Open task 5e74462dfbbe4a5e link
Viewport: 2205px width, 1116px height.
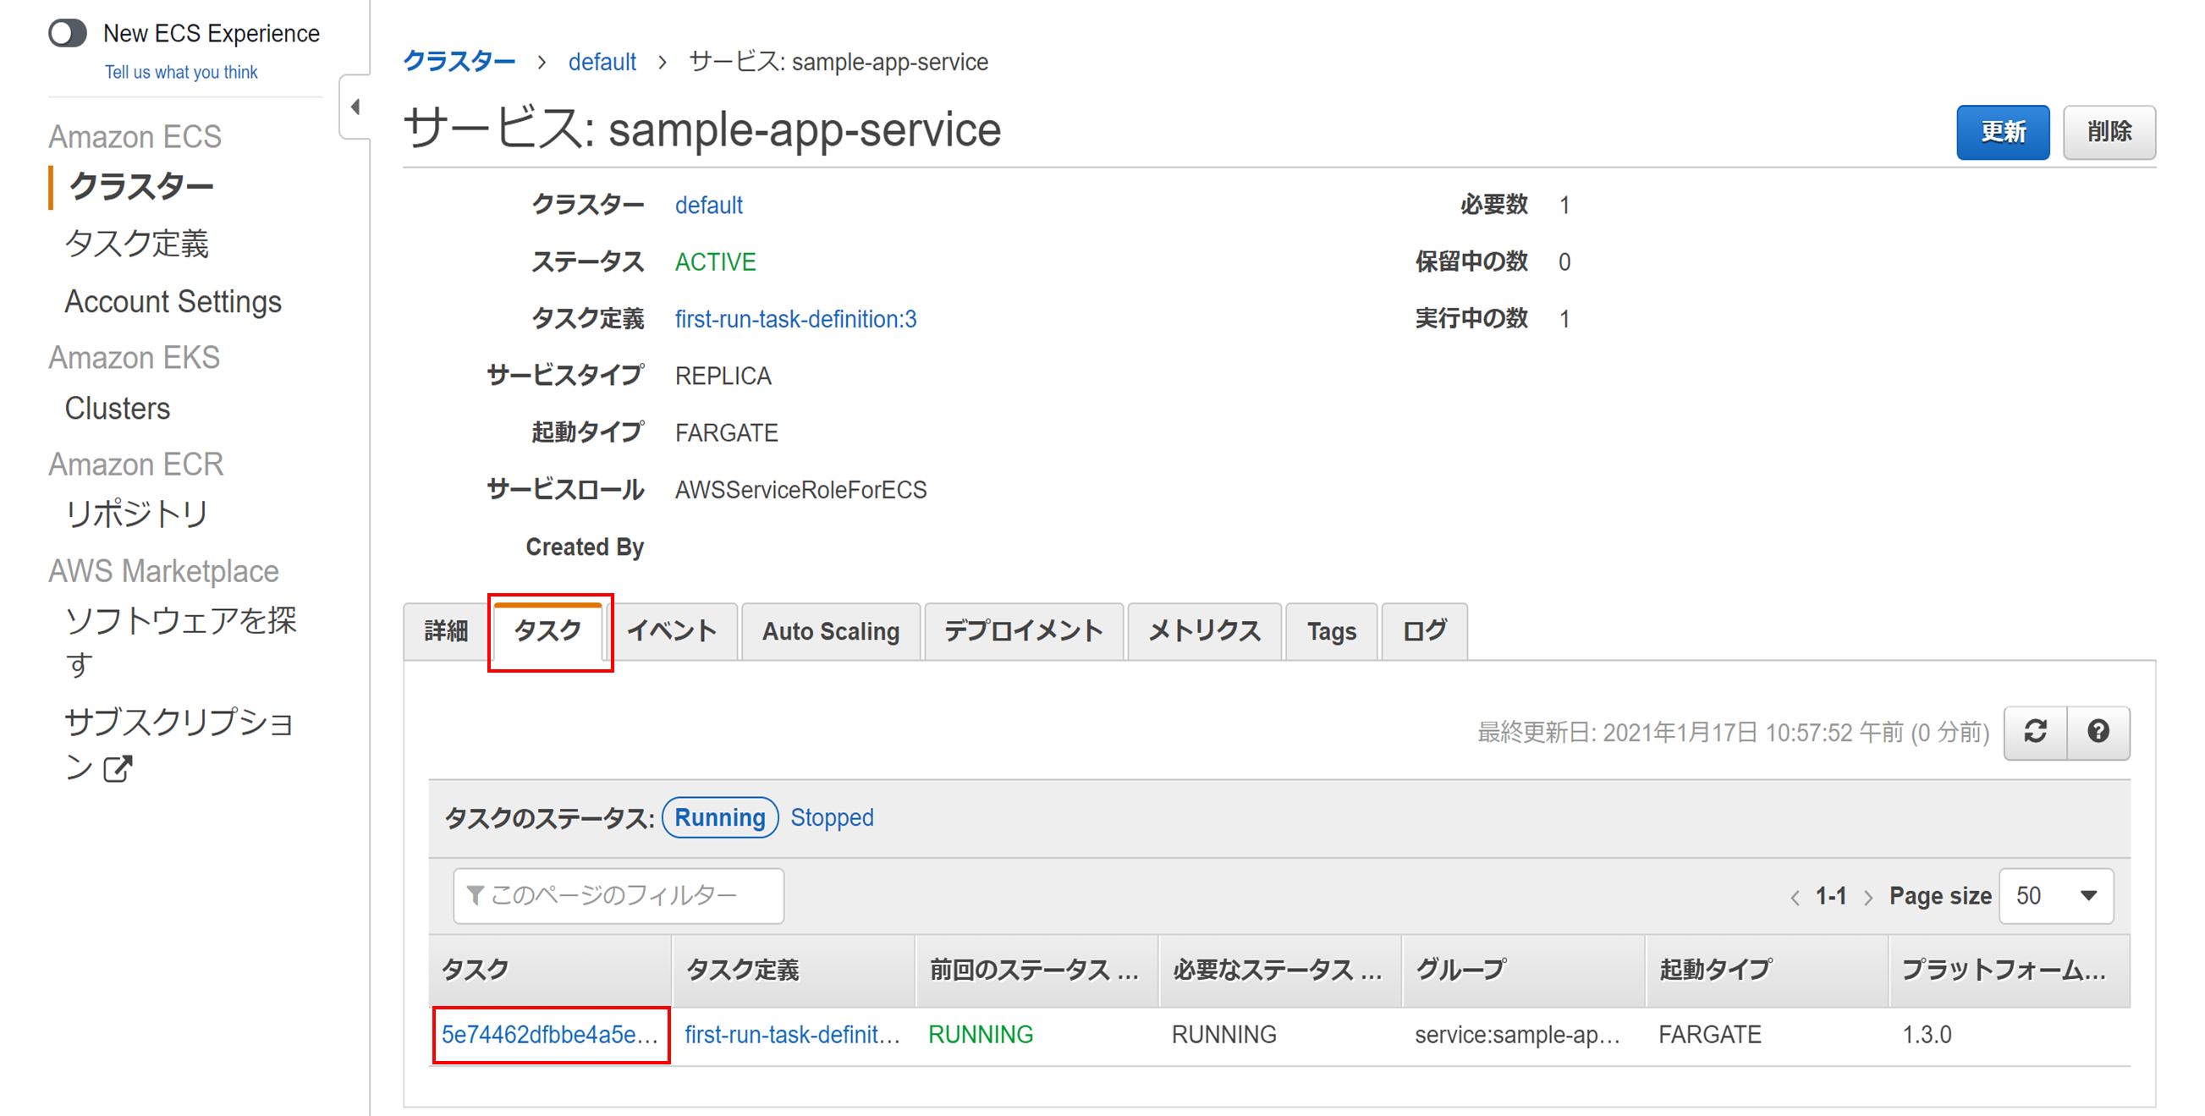(x=549, y=1035)
